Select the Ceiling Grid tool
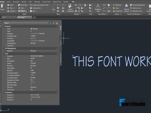The height and width of the screenshot is (113, 151). tap(35, 8)
